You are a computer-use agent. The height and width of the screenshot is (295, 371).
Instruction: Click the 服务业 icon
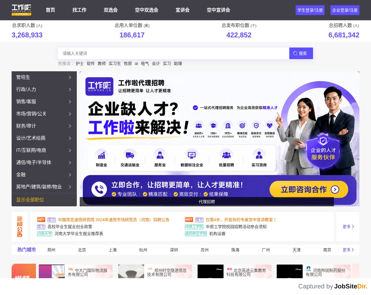coord(160,155)
